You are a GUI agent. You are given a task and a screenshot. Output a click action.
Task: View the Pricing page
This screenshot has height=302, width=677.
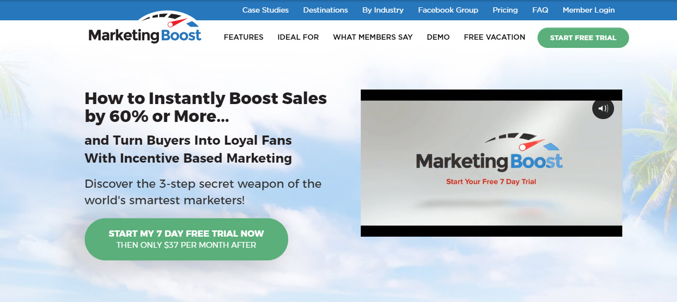coord(505,10)
